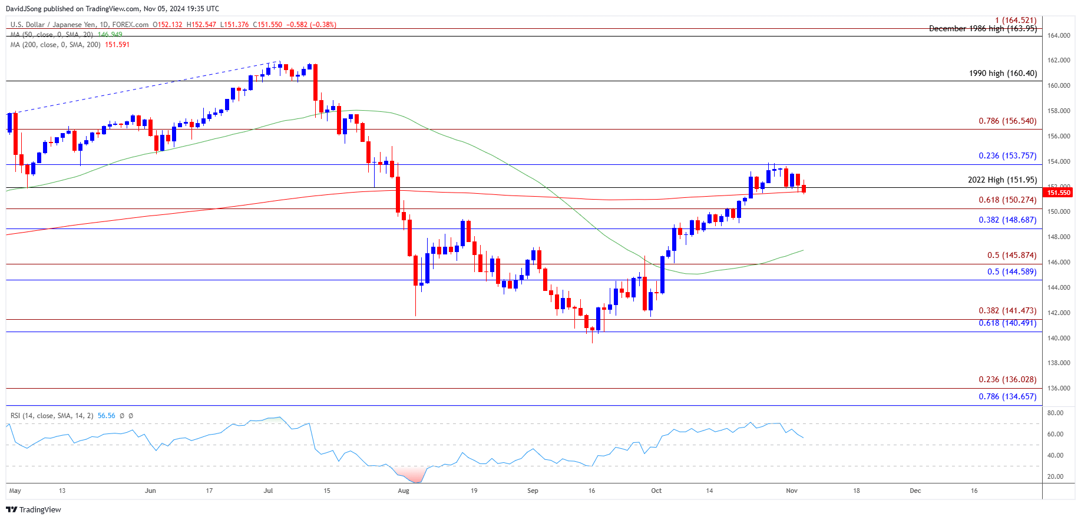Image resolution: width=1081 pixels, height=520 pixels.
Task: Click the red 0.786 (156.540) Fibonacci label
Action: [1007, 121]
